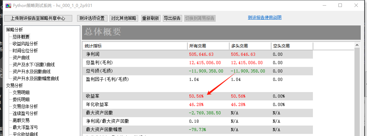367x136 pixels.
Task: Click 对比其他策略 button
Action: (x=123, y=18)
